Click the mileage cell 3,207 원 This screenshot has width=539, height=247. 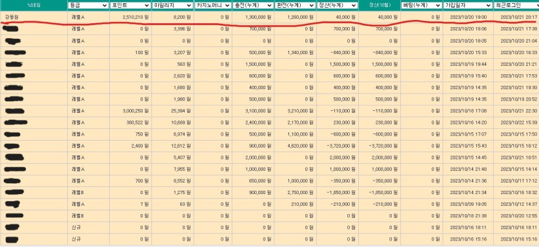pyautogui.click(x=182, y=53)
